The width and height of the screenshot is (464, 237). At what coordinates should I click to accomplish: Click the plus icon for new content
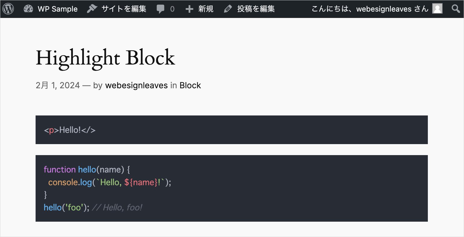click(x=189, y=9)
